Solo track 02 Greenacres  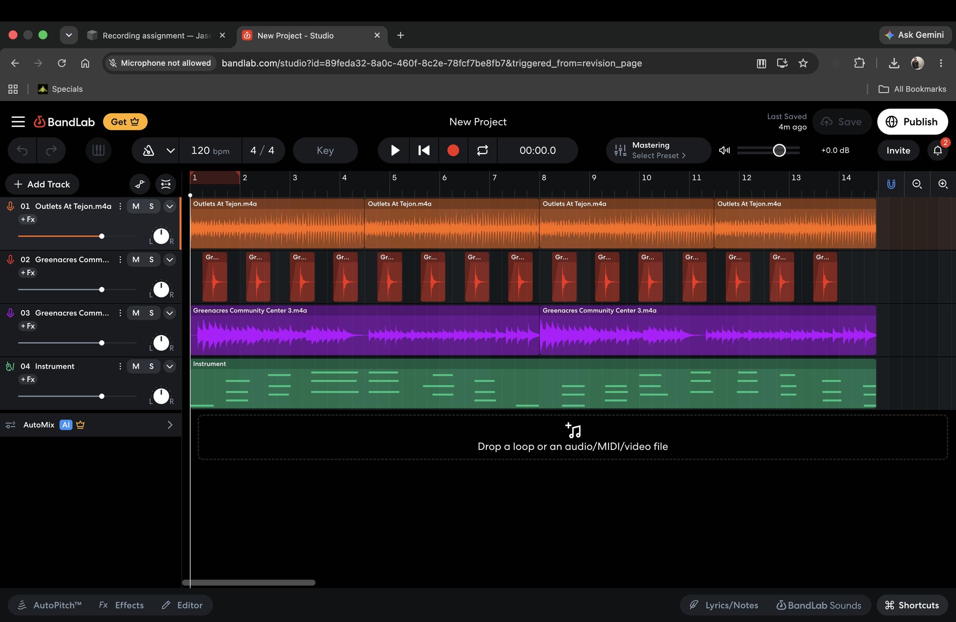pyautogui.click(x=151, y=260)
